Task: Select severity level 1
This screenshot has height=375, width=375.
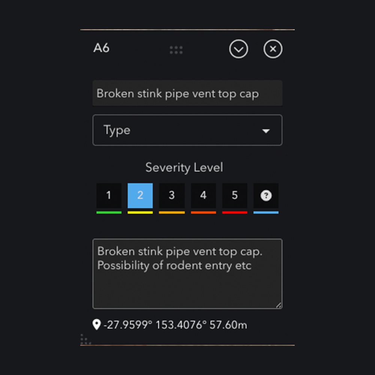Action: tap(109, 196)
